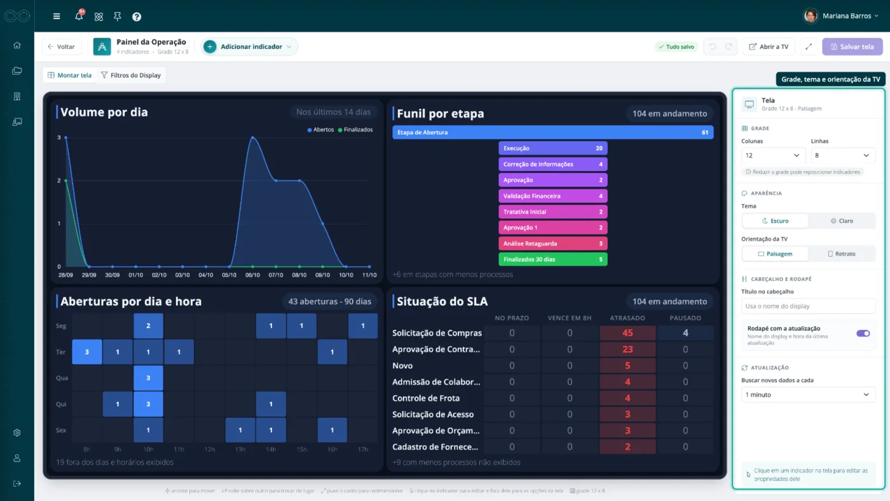890x501 pixels.
Task: Click the undo arrow icon
Action: click(713, 46)
